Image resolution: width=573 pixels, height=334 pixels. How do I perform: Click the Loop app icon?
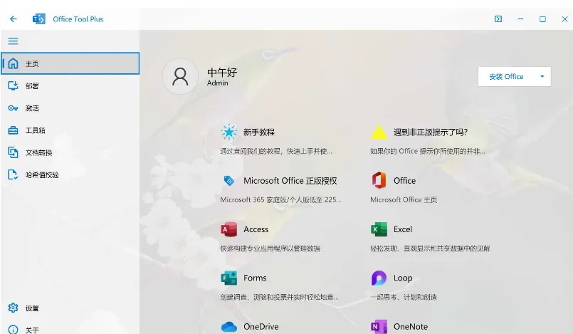click(x=379, y=278)
